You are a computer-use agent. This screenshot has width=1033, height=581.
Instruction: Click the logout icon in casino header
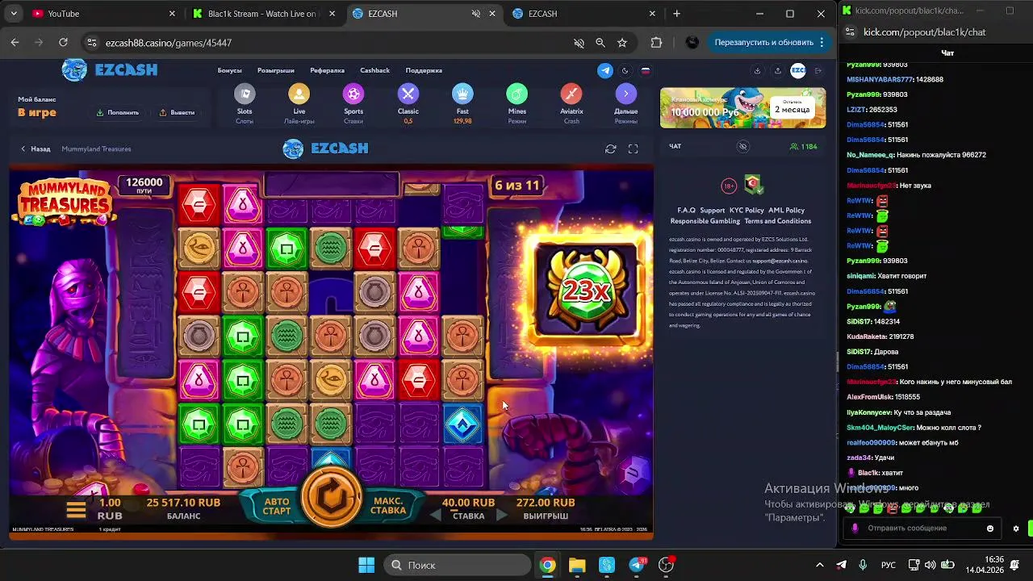818,70
